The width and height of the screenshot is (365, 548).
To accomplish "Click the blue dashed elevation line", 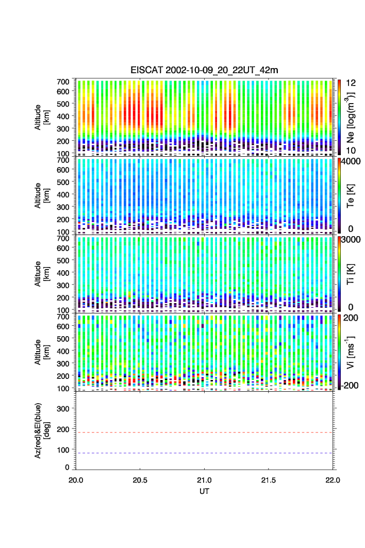I will (205, 453).
